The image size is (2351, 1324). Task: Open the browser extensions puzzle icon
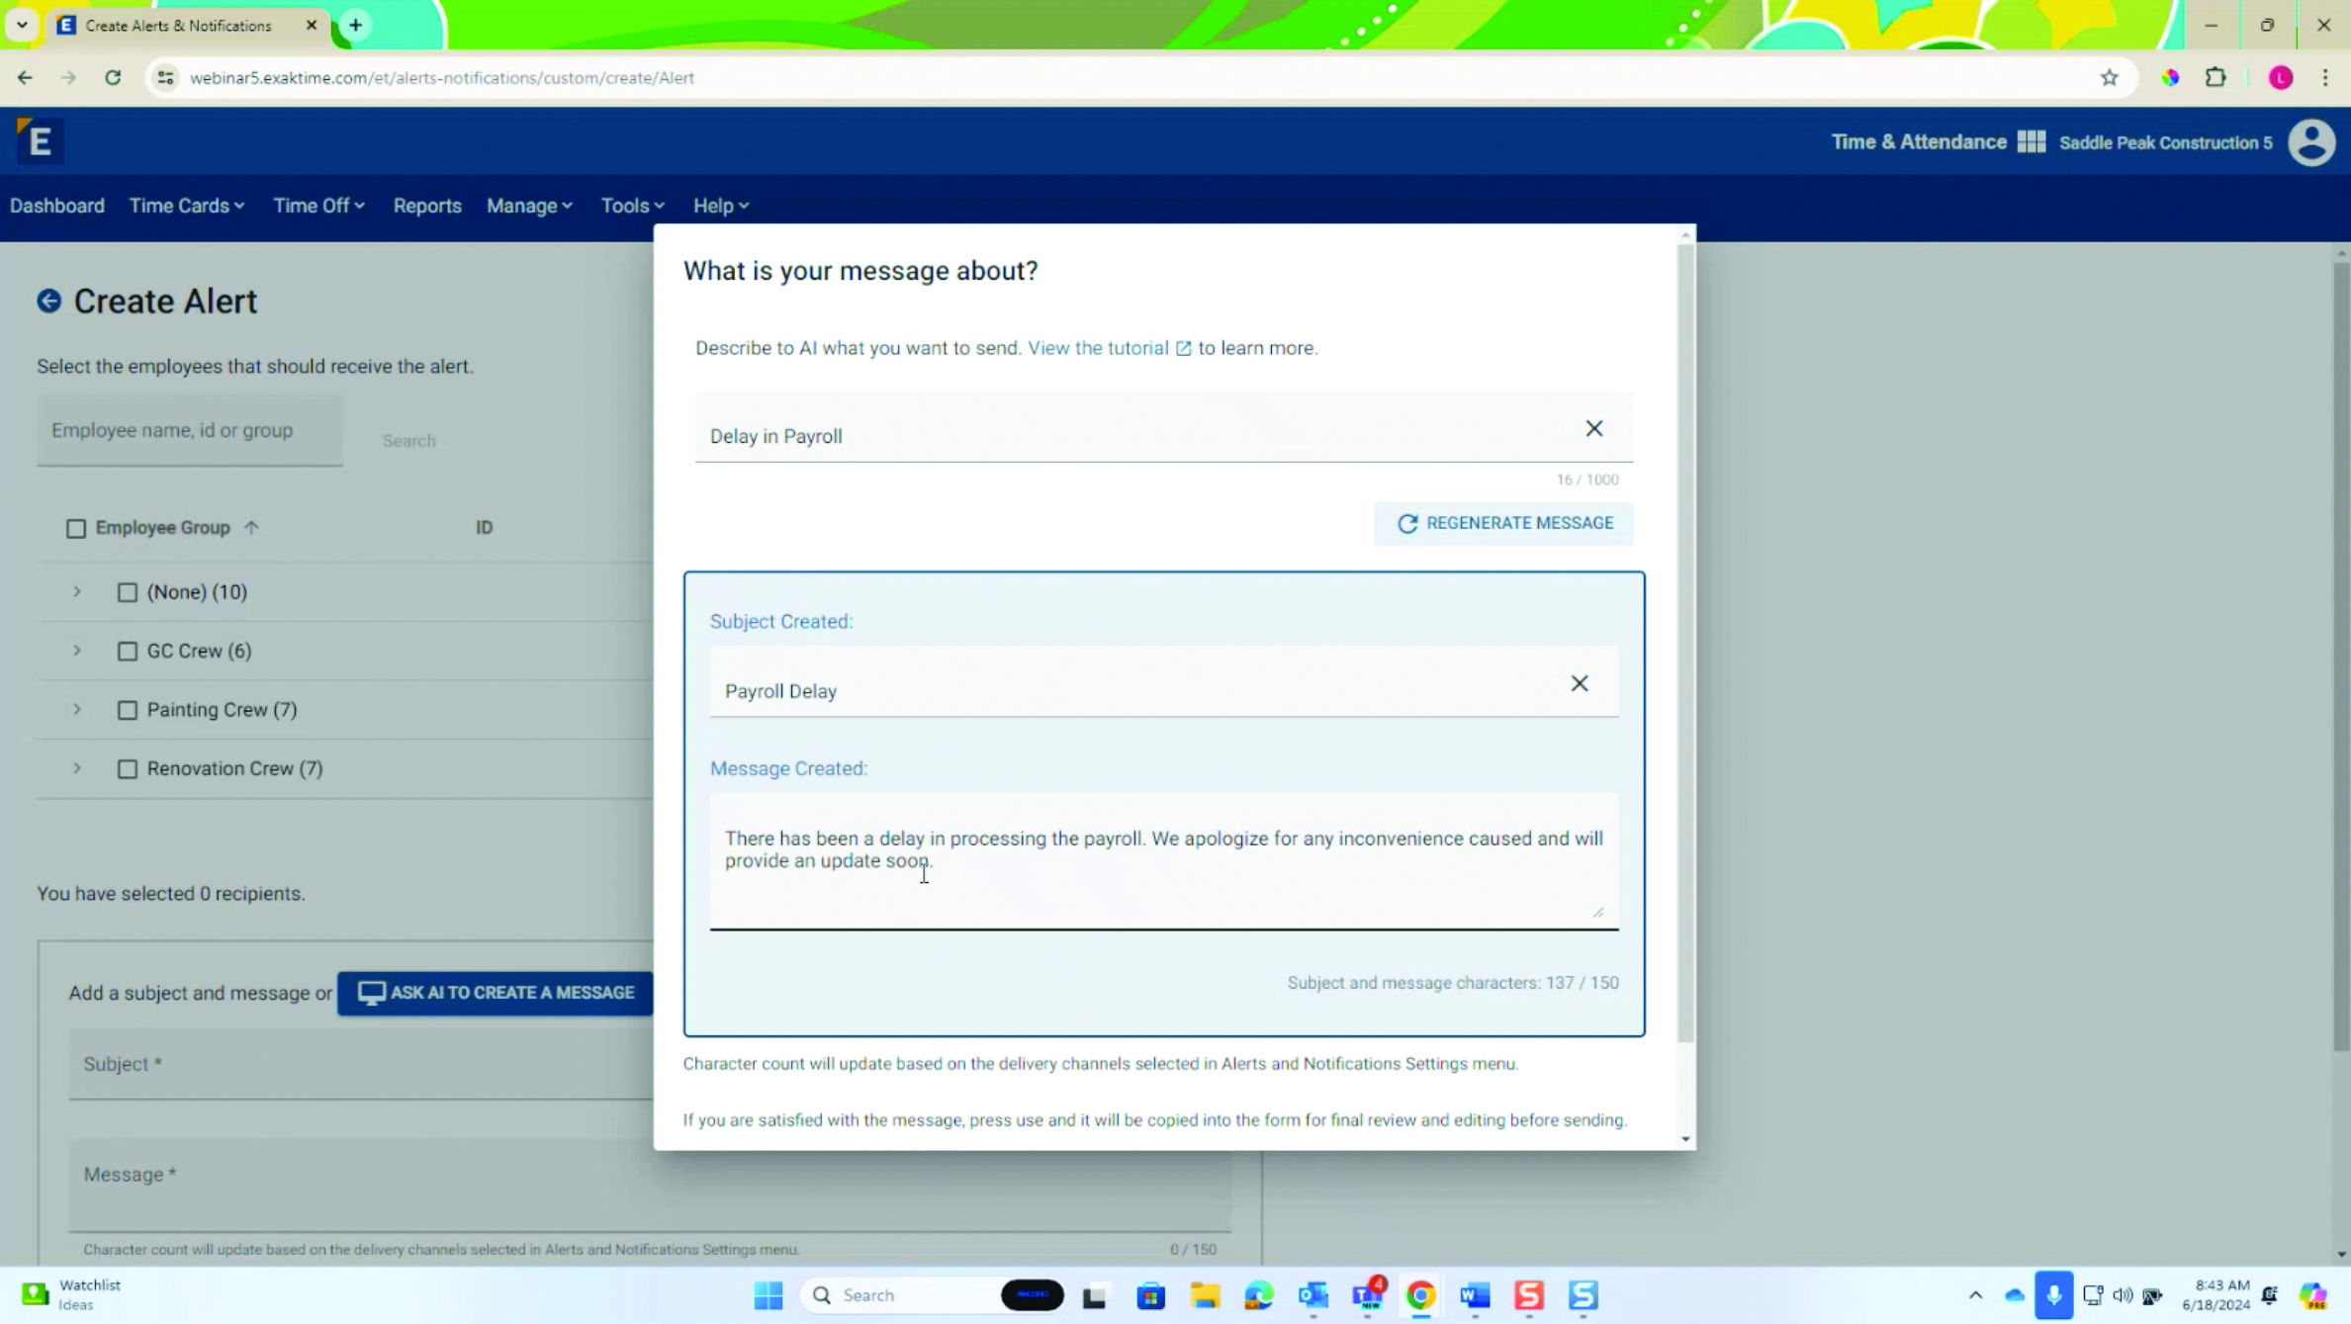click(2215, 78)
